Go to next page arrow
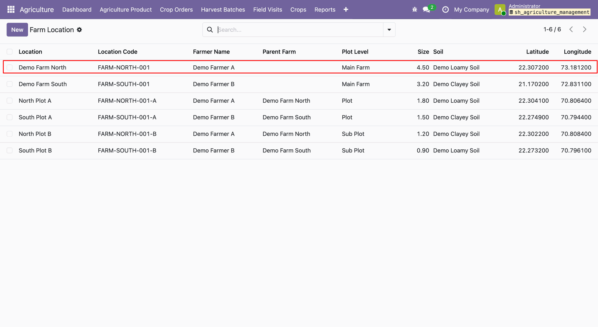The height and width of the screenshot is (327, 598). point(585,29)
